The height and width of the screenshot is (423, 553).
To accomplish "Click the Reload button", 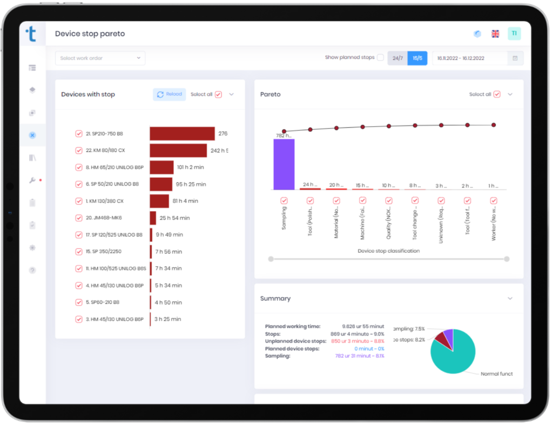I will point(169,94).
